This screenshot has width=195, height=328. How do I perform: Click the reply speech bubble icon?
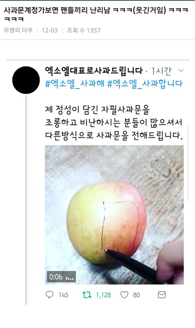[x=50, y=295]
